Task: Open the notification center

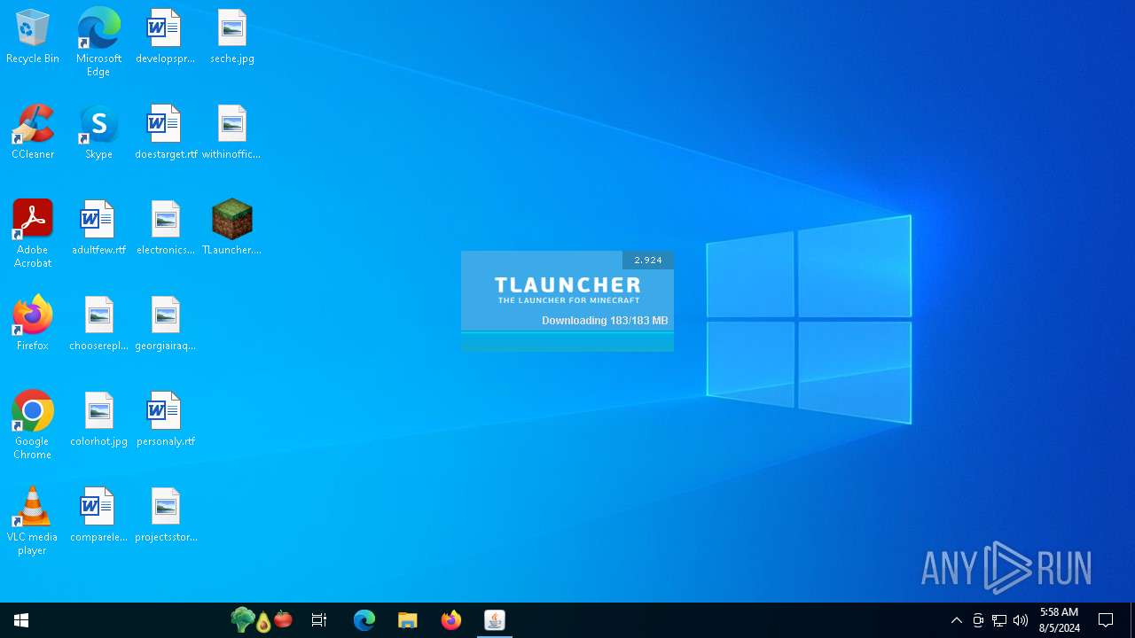Action: pos(1106,620)
